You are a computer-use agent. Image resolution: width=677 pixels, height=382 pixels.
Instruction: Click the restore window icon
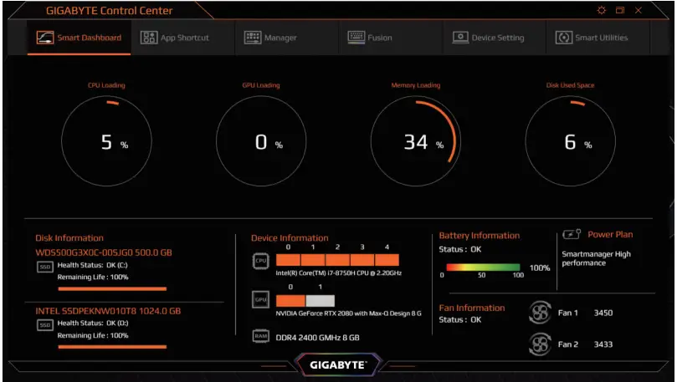[x=620, y=10]
